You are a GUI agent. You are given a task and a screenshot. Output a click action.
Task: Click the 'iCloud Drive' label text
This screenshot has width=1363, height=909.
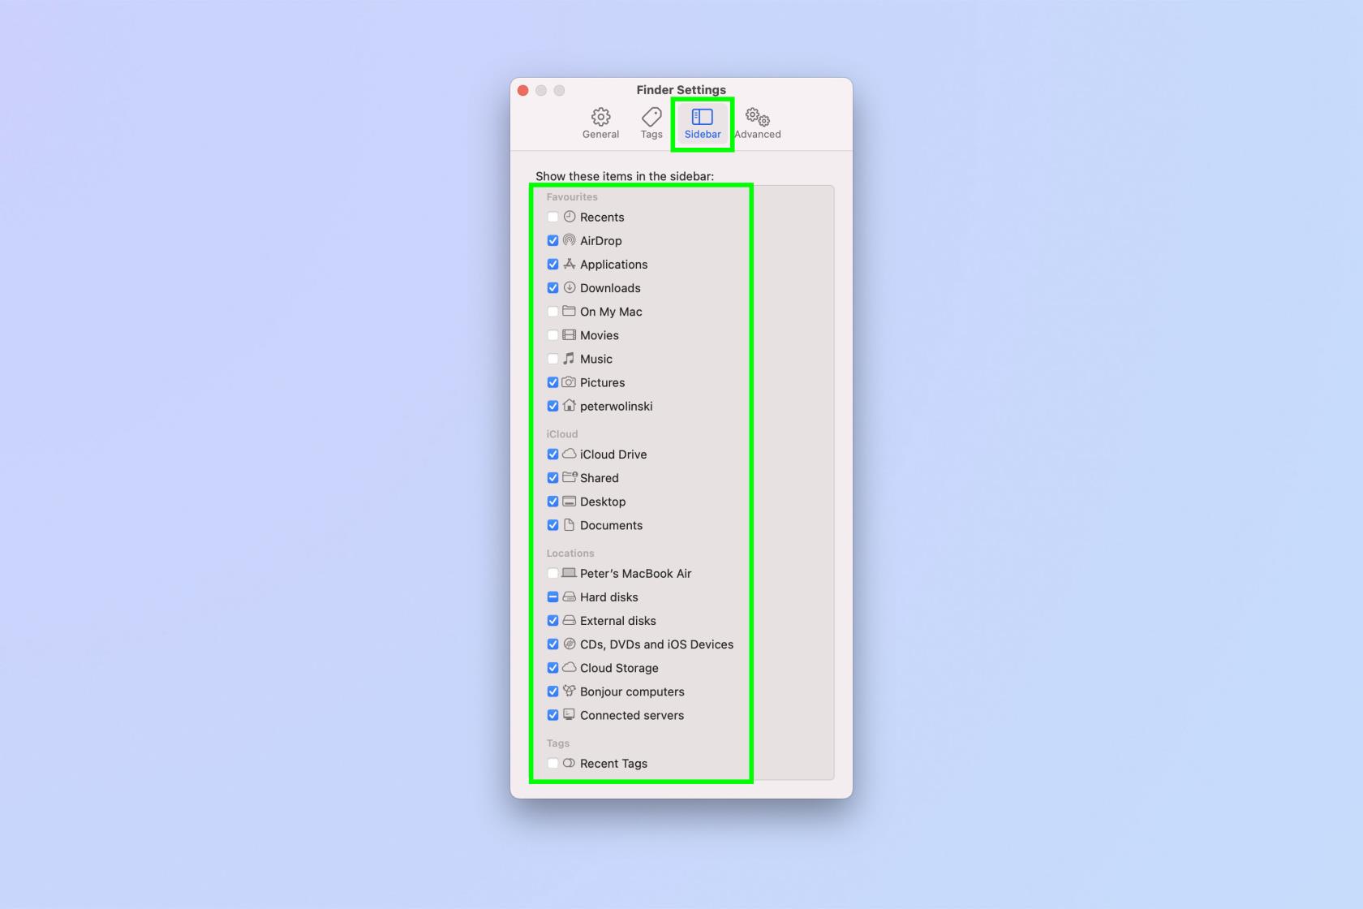tap(613, 454)
